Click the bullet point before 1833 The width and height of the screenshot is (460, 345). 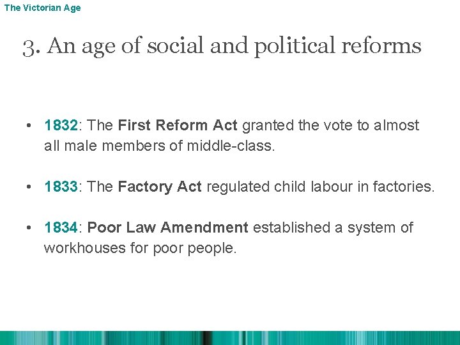(30, 187)
